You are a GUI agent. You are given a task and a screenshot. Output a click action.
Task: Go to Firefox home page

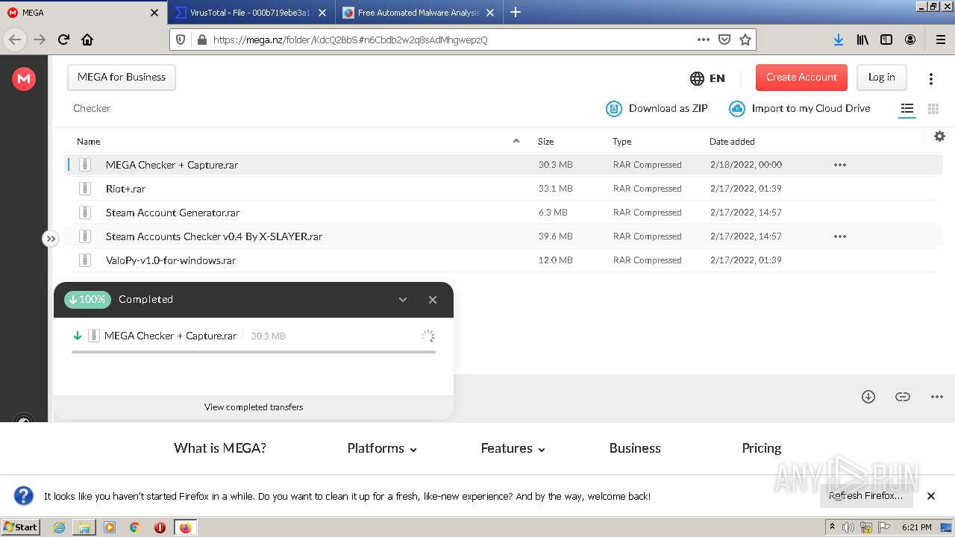87,40
